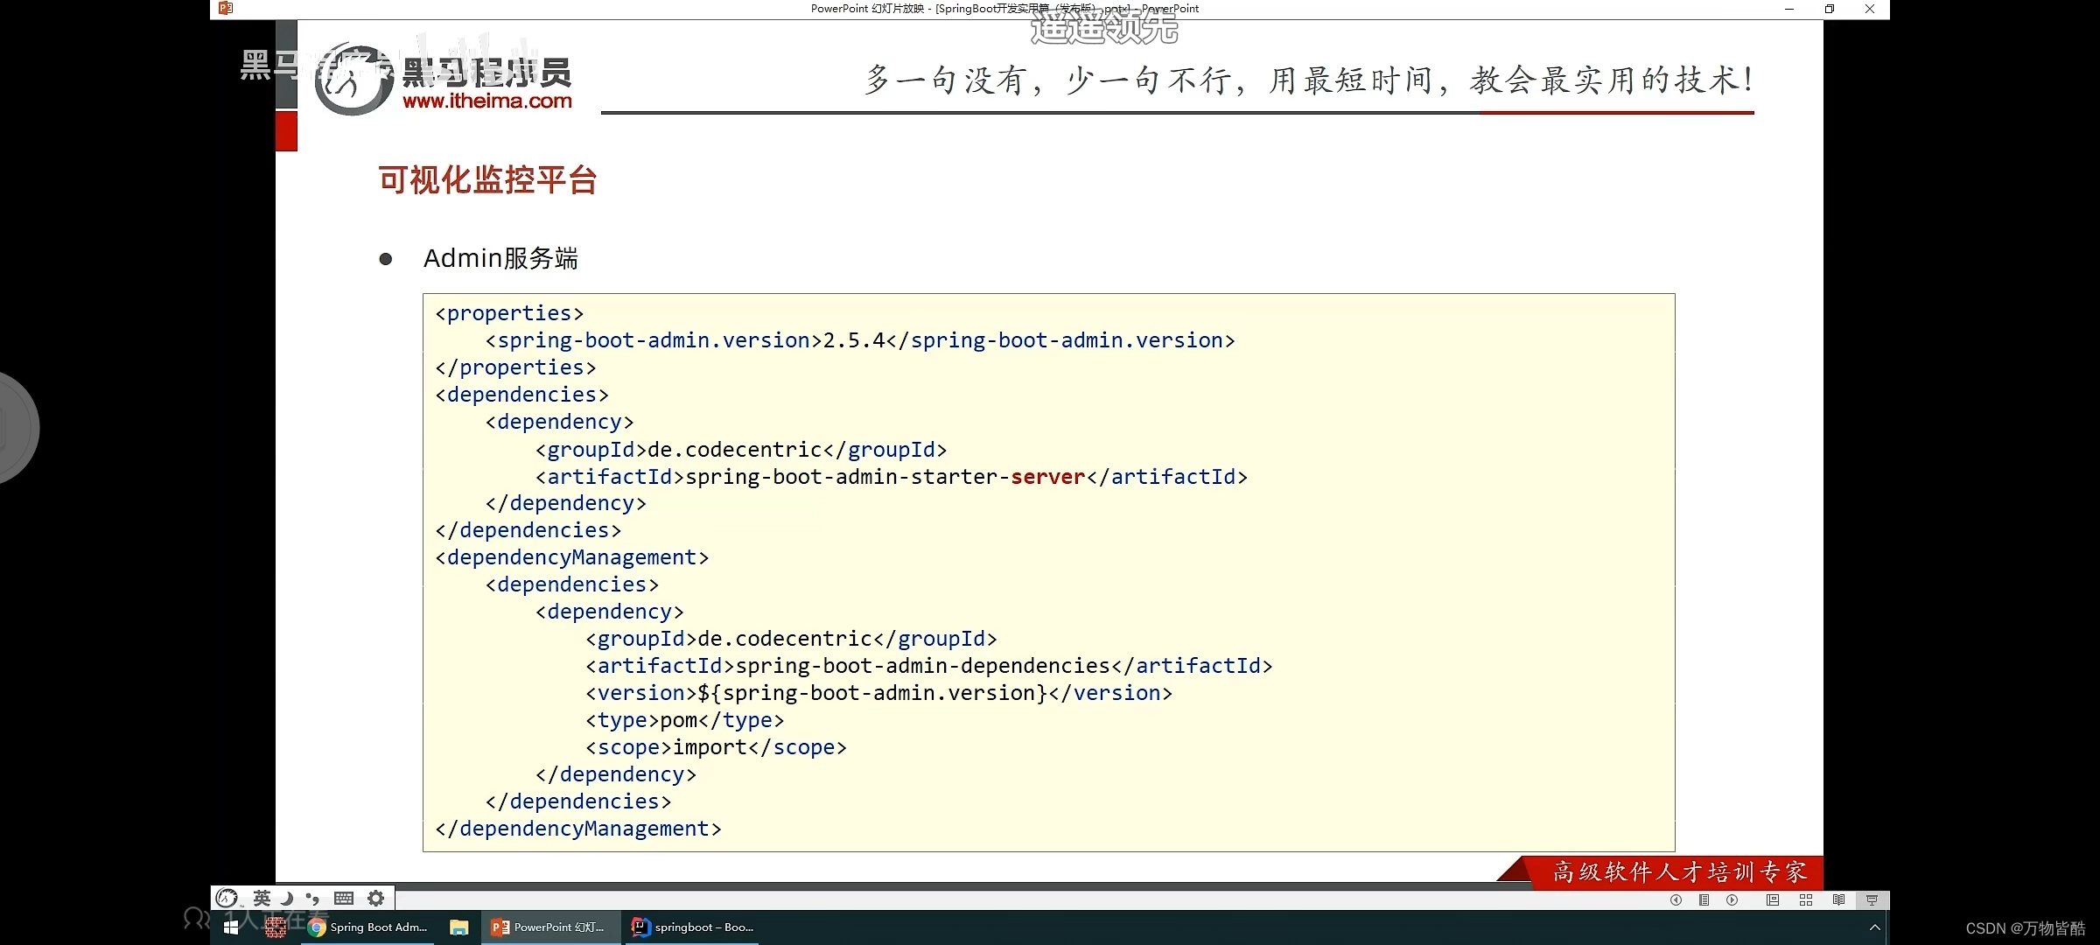Click the first de.codecentric groupId line
This screenshot has width=2100, height=945.
[x=741, y=450]
